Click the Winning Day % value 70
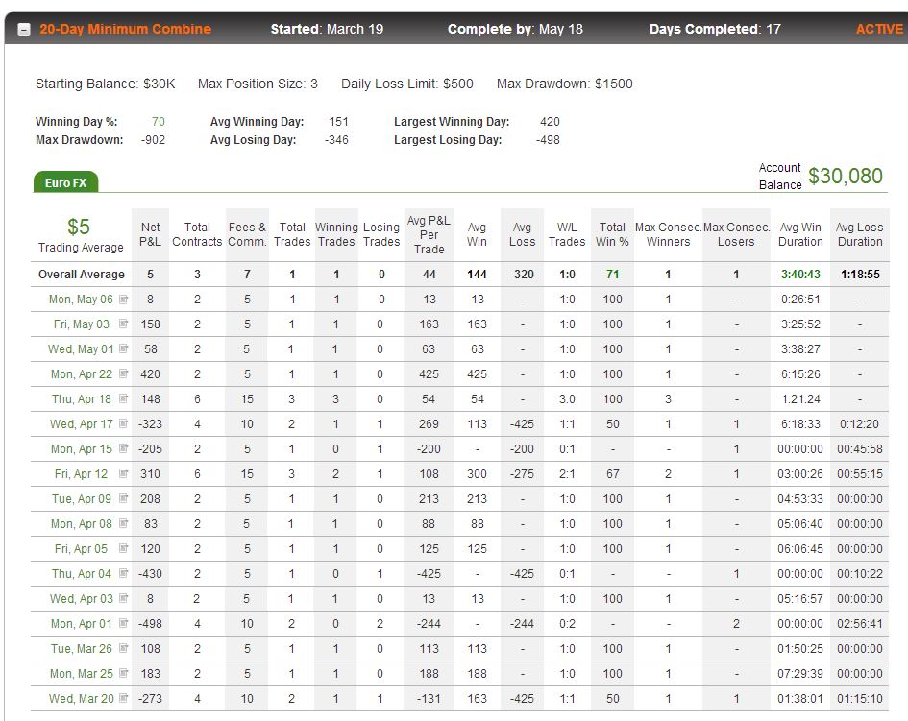Viewport: 908px width, 721px height. pos(159,122)
